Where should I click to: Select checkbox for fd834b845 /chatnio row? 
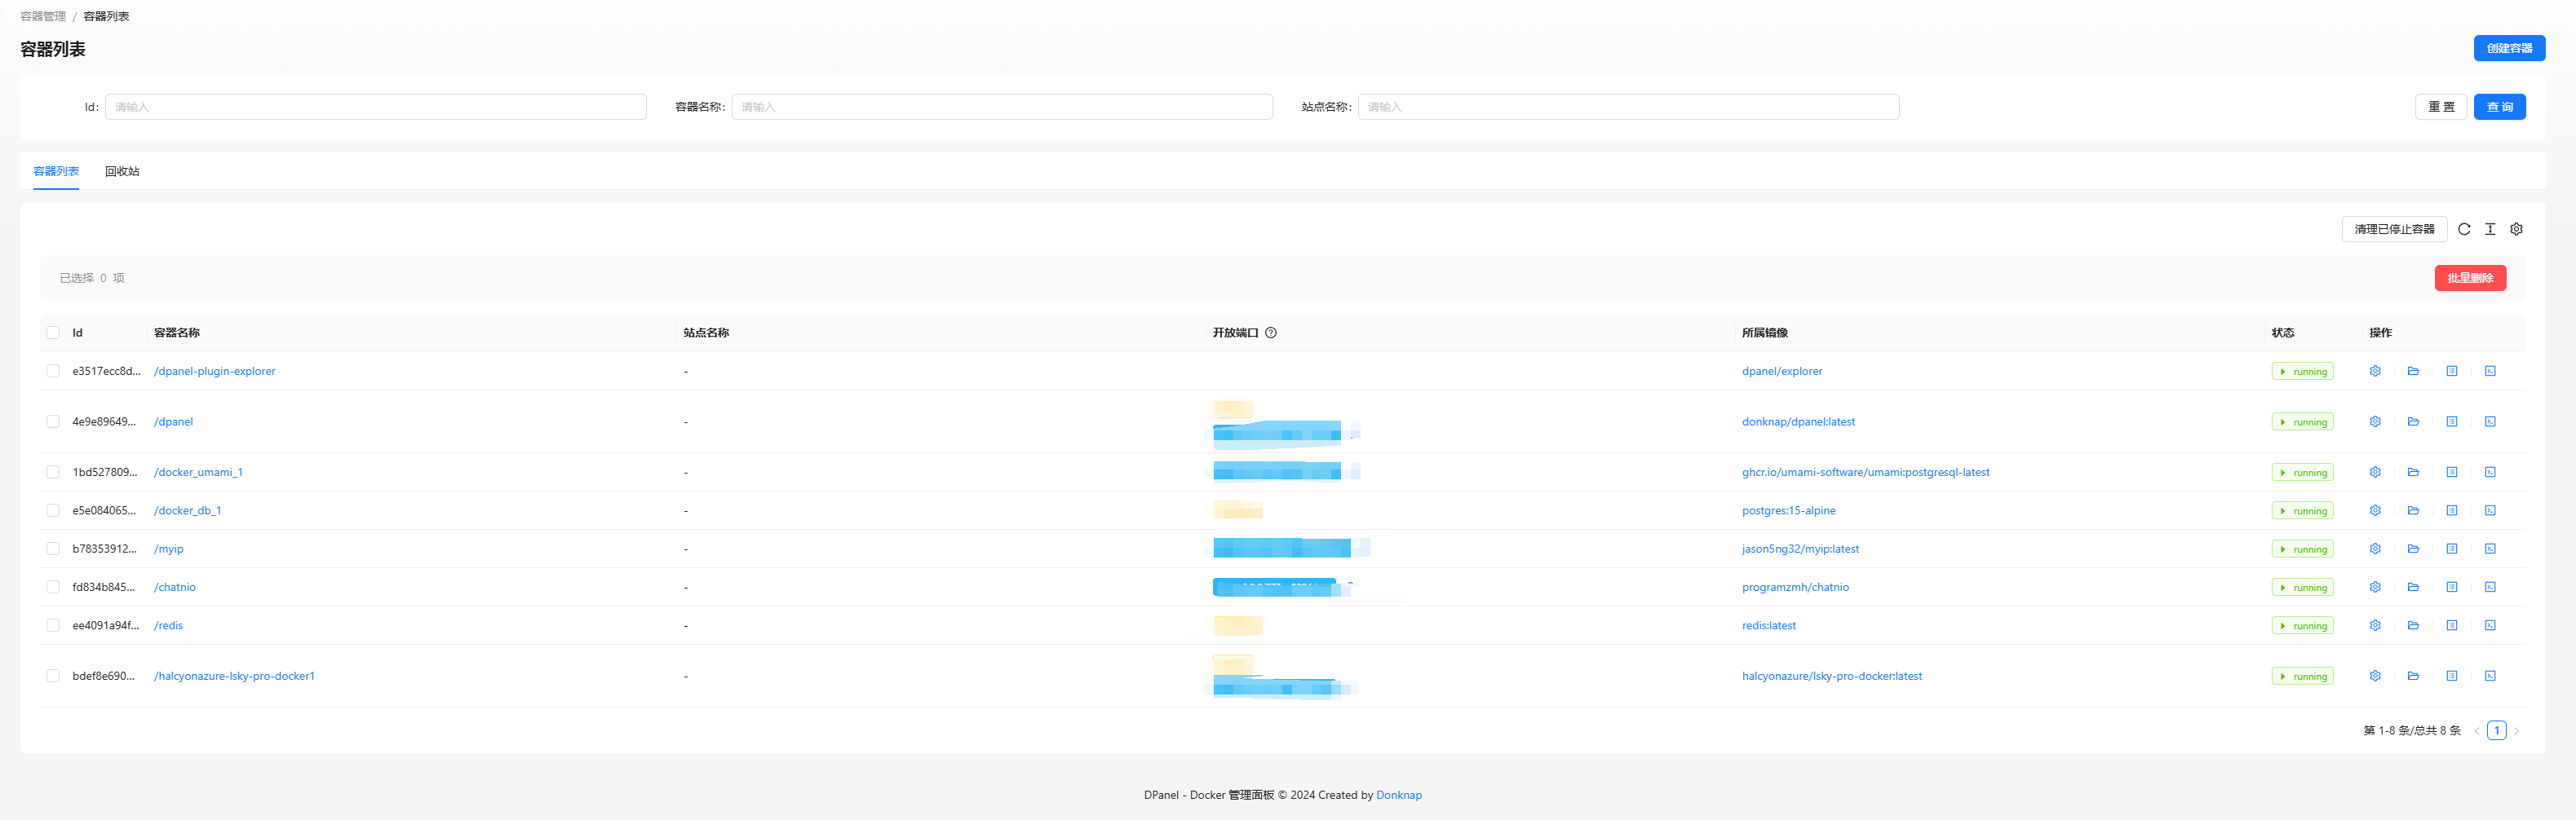click(x=53, y=586)
